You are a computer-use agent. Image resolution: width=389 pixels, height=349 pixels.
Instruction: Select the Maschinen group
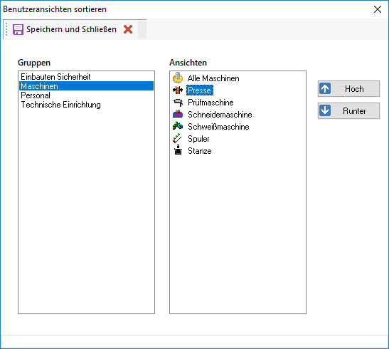coord(86,86)
